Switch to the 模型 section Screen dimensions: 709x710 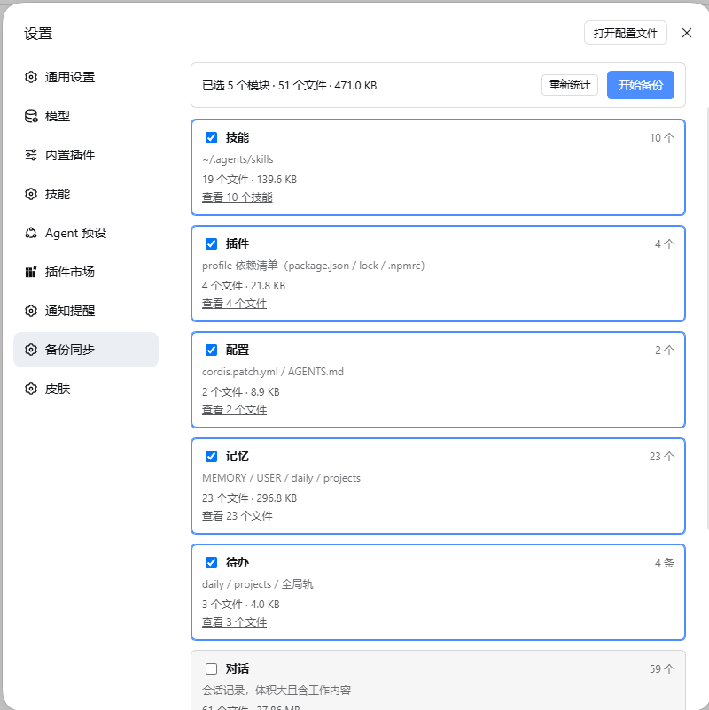(86, 116)
